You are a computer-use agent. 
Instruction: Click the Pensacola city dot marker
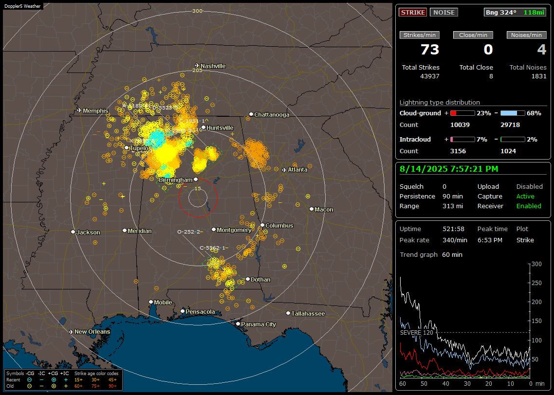point(183,311)
